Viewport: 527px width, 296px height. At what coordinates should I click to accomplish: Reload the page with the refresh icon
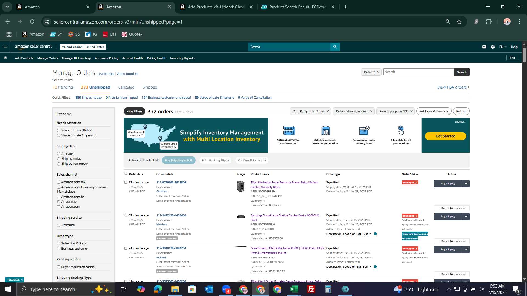[x=32, y=22]
